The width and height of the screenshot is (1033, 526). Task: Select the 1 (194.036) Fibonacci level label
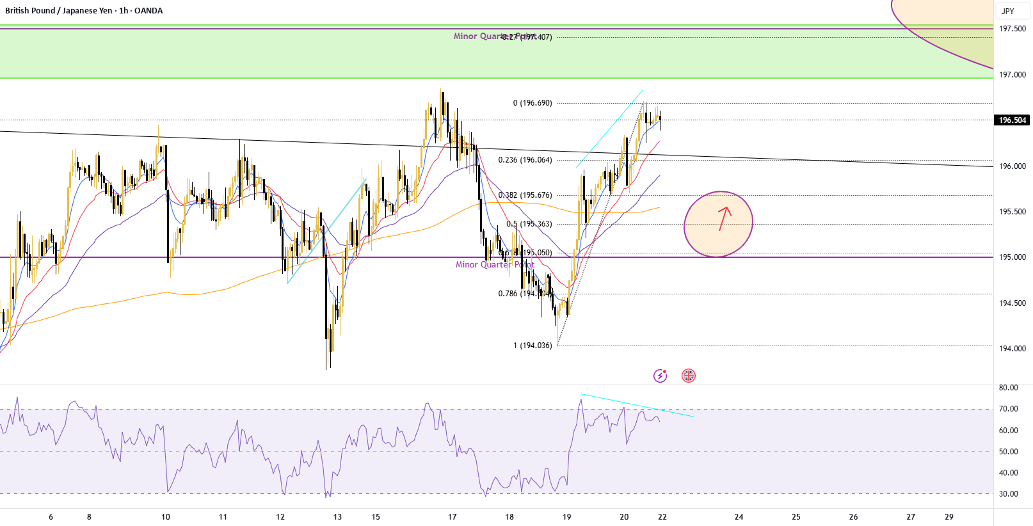[x=533, y=346]
